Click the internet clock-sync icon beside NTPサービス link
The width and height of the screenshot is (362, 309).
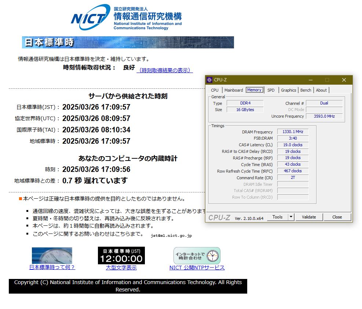[x=197, y=255]
